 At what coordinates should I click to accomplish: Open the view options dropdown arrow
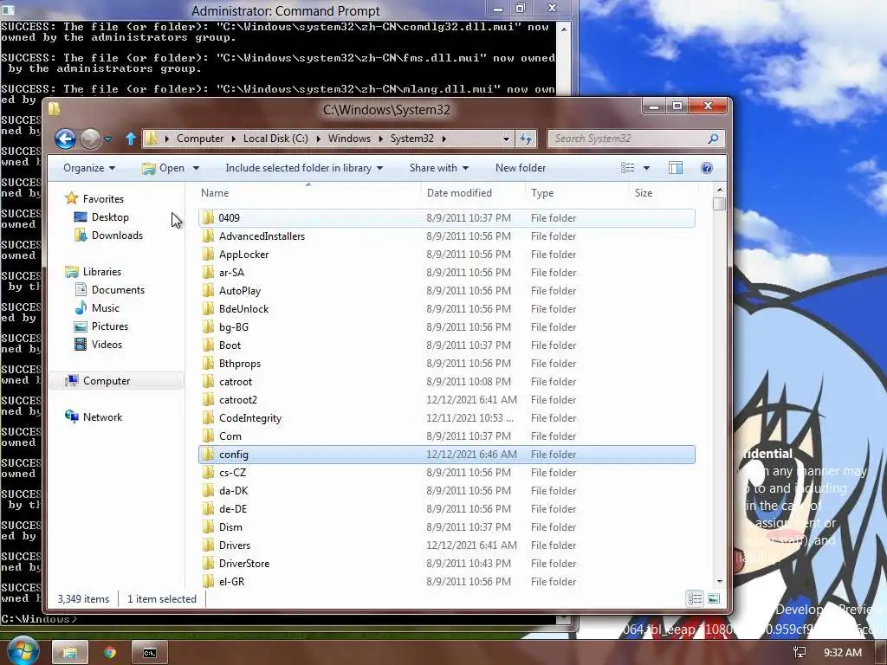point(646,168)
